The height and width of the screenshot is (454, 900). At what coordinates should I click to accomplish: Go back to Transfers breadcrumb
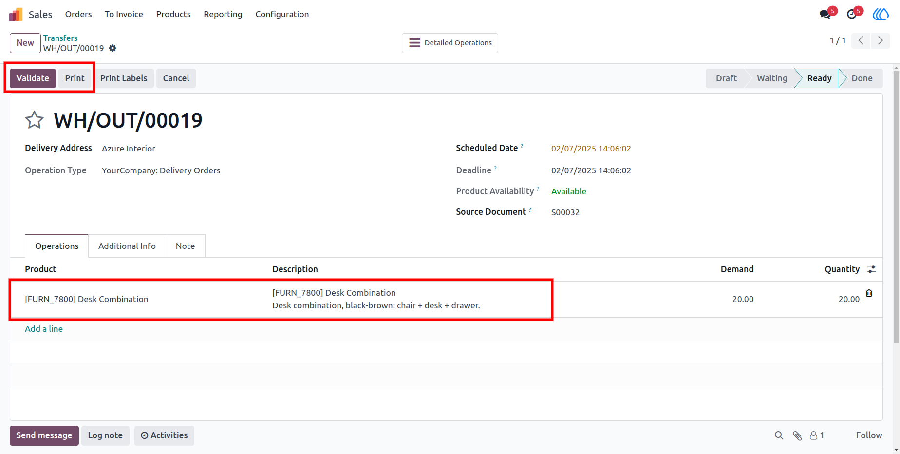tap(60, 38)
